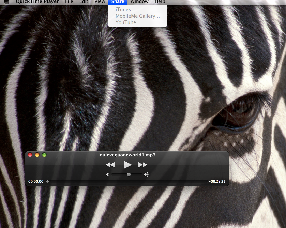Image resolution: width=286 pixels, height=228 pixels.
Task: Choose iTunes… from the Share menu
Action: point(137,10)
